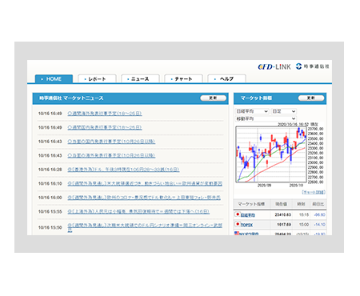Open the ヘルプ tab
This screenshot has width=360, height=296.
point(226,79)
